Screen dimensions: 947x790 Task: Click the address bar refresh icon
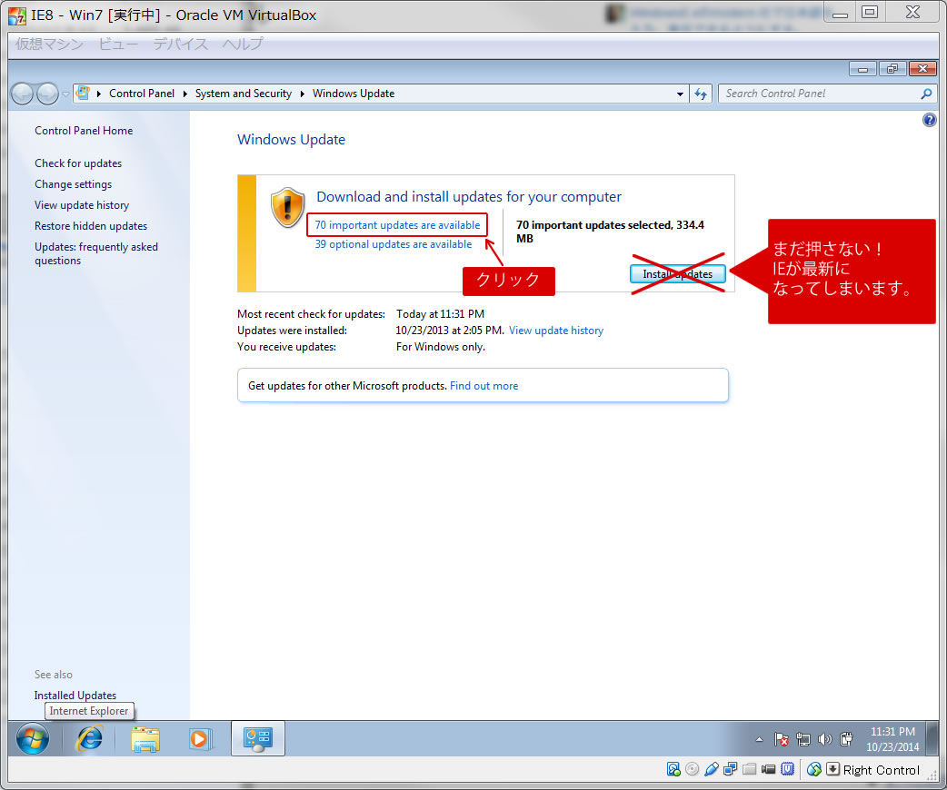coord(701,94)
